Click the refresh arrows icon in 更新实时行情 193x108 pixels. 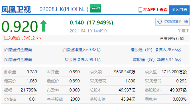tap(160, 22)
